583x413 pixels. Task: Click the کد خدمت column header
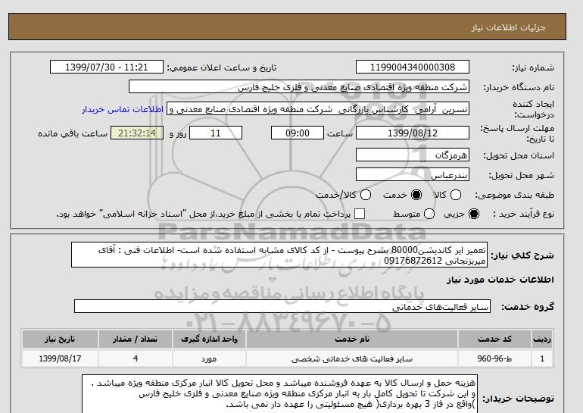pos(494,339)
